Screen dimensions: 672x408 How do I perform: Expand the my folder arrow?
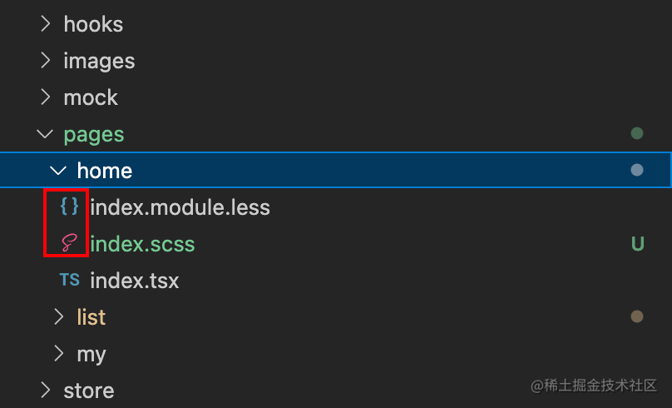pos(59,354)
